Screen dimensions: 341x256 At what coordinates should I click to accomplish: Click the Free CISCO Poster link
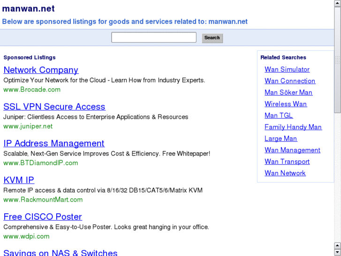click(x=43, y=217)
